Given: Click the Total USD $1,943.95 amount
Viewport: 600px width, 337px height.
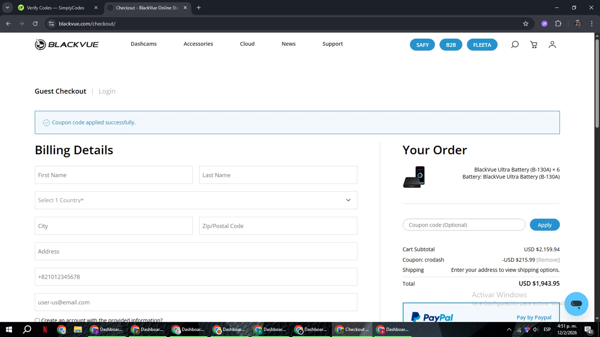Looking at the screenshot, I should pyautogui.click(x=539, y=283).
